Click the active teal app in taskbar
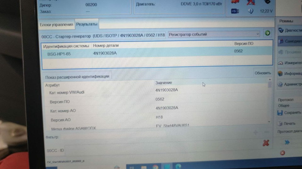The image size is (302, 169). tap(167, 166)
